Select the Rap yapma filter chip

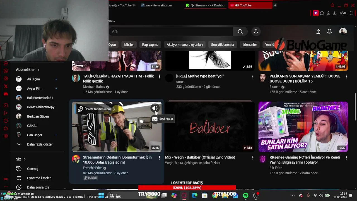150,45
